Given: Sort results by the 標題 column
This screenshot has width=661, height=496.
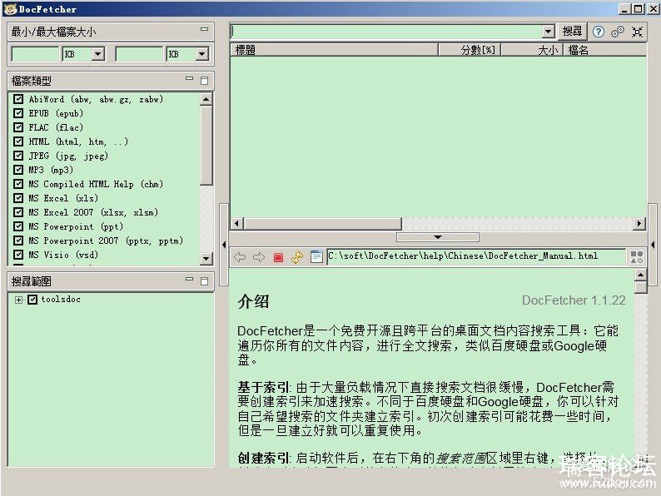Looking at the screenshot, I should (x=335, y=50).
